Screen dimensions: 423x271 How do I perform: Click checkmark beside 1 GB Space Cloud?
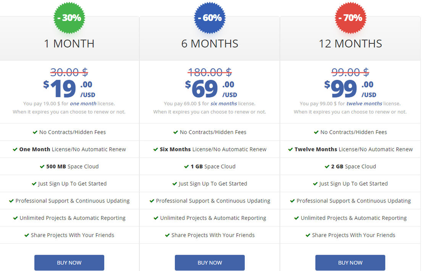(x=186, y=167)
